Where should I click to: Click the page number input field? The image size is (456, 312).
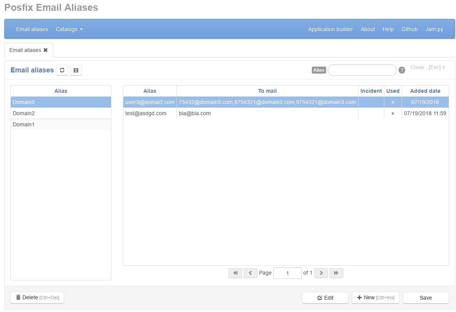287,273
